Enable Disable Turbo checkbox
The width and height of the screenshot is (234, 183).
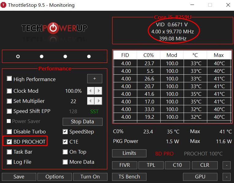9,132
